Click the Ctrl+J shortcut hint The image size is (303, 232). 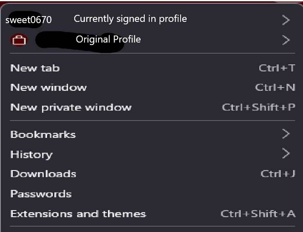point(278,174)
